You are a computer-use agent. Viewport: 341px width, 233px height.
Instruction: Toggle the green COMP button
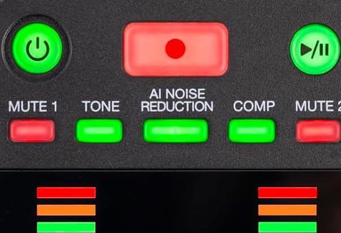pos(252,131)
